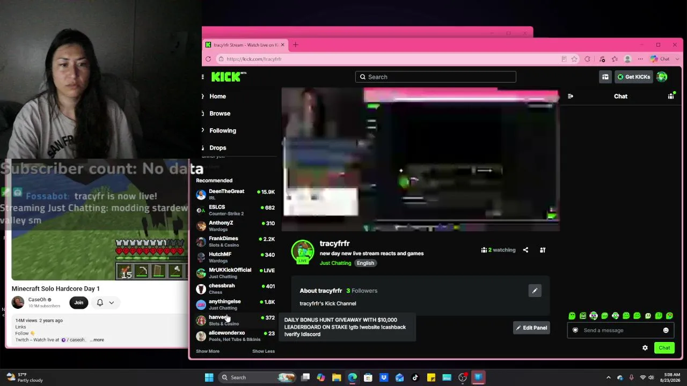
Task: Click the Kick search field
Action: 435,77
